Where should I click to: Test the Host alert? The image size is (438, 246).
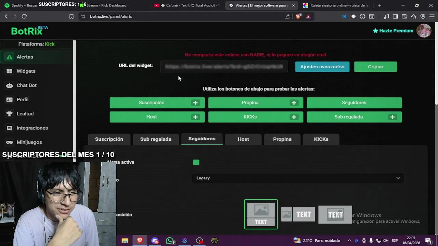(152, 117)
